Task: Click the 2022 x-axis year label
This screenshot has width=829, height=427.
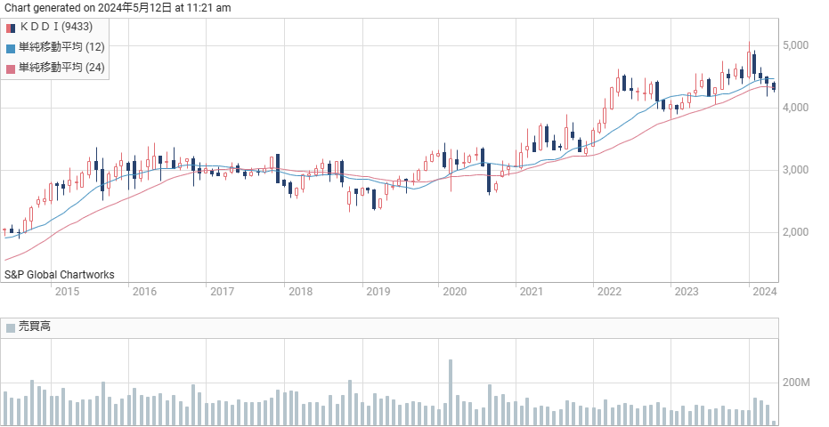Action: click(609, 292)
